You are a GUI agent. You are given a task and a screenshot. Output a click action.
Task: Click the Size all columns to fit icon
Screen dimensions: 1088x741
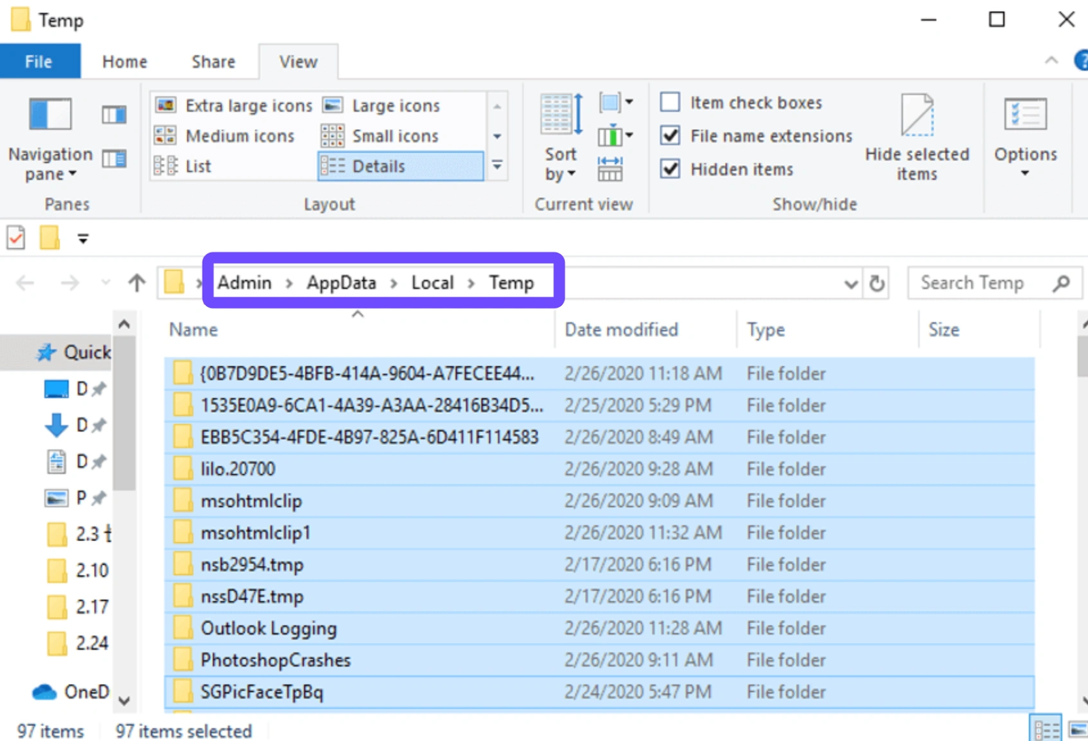(x=610, y=168)
